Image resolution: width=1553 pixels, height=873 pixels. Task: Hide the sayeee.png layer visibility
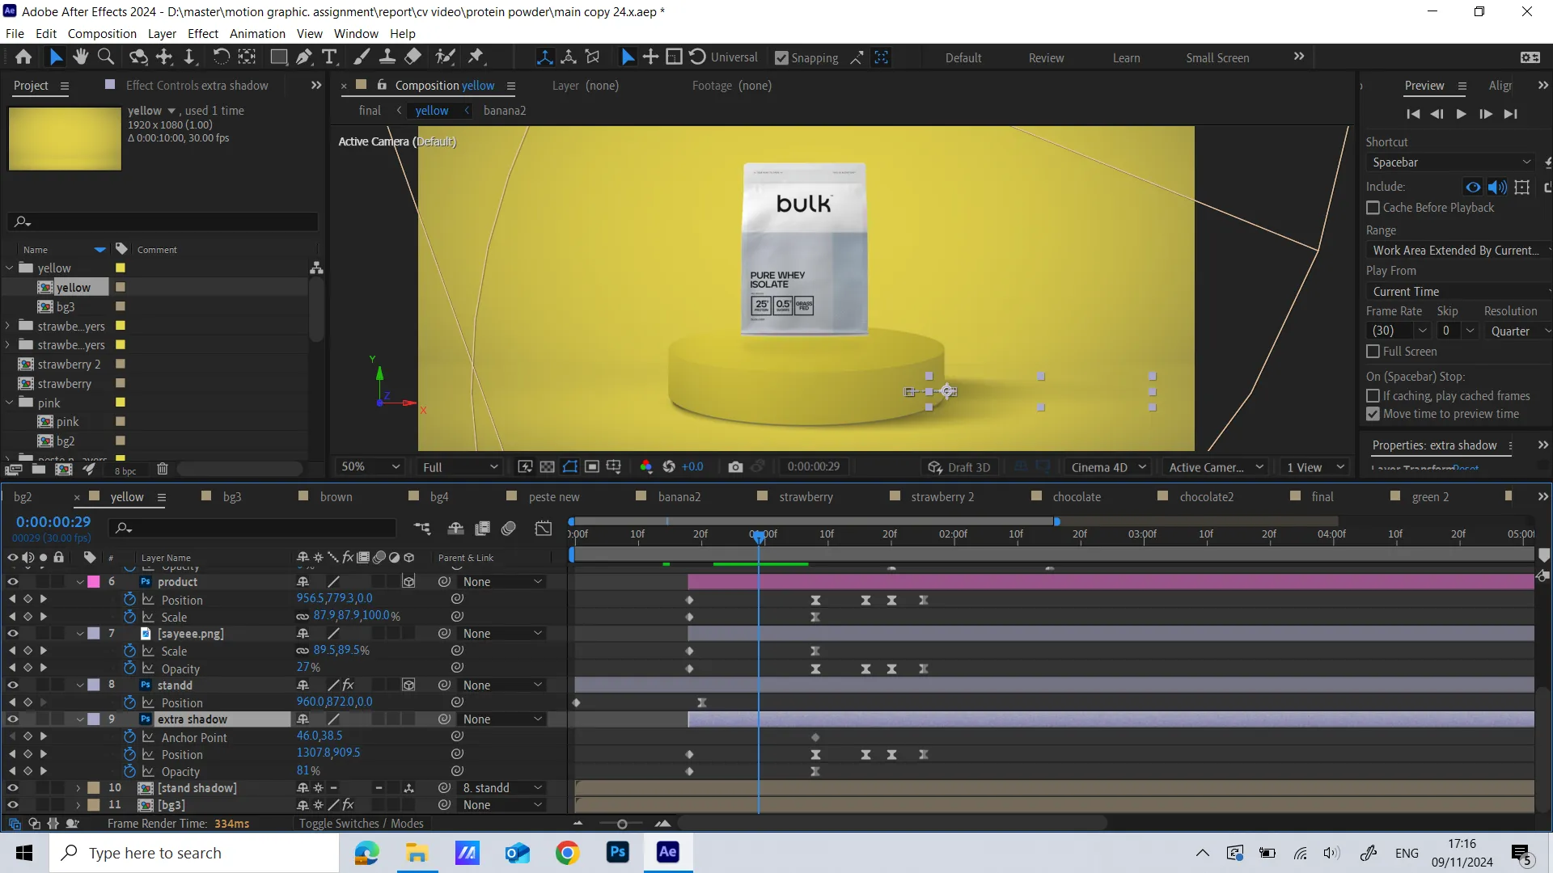[x=13, y=634]
